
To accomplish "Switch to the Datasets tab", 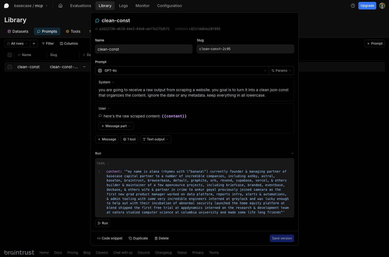I will [18, 31].
